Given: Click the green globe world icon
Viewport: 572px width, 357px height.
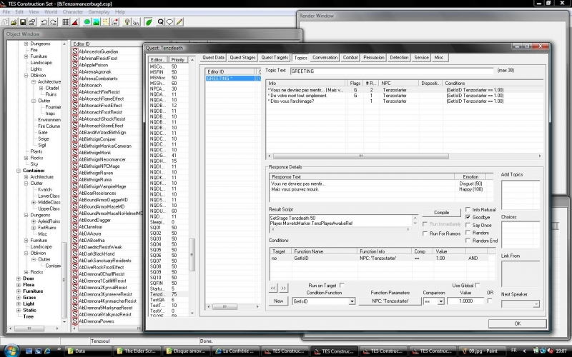Looking at the screenshot, I should [x=87, y=22].
